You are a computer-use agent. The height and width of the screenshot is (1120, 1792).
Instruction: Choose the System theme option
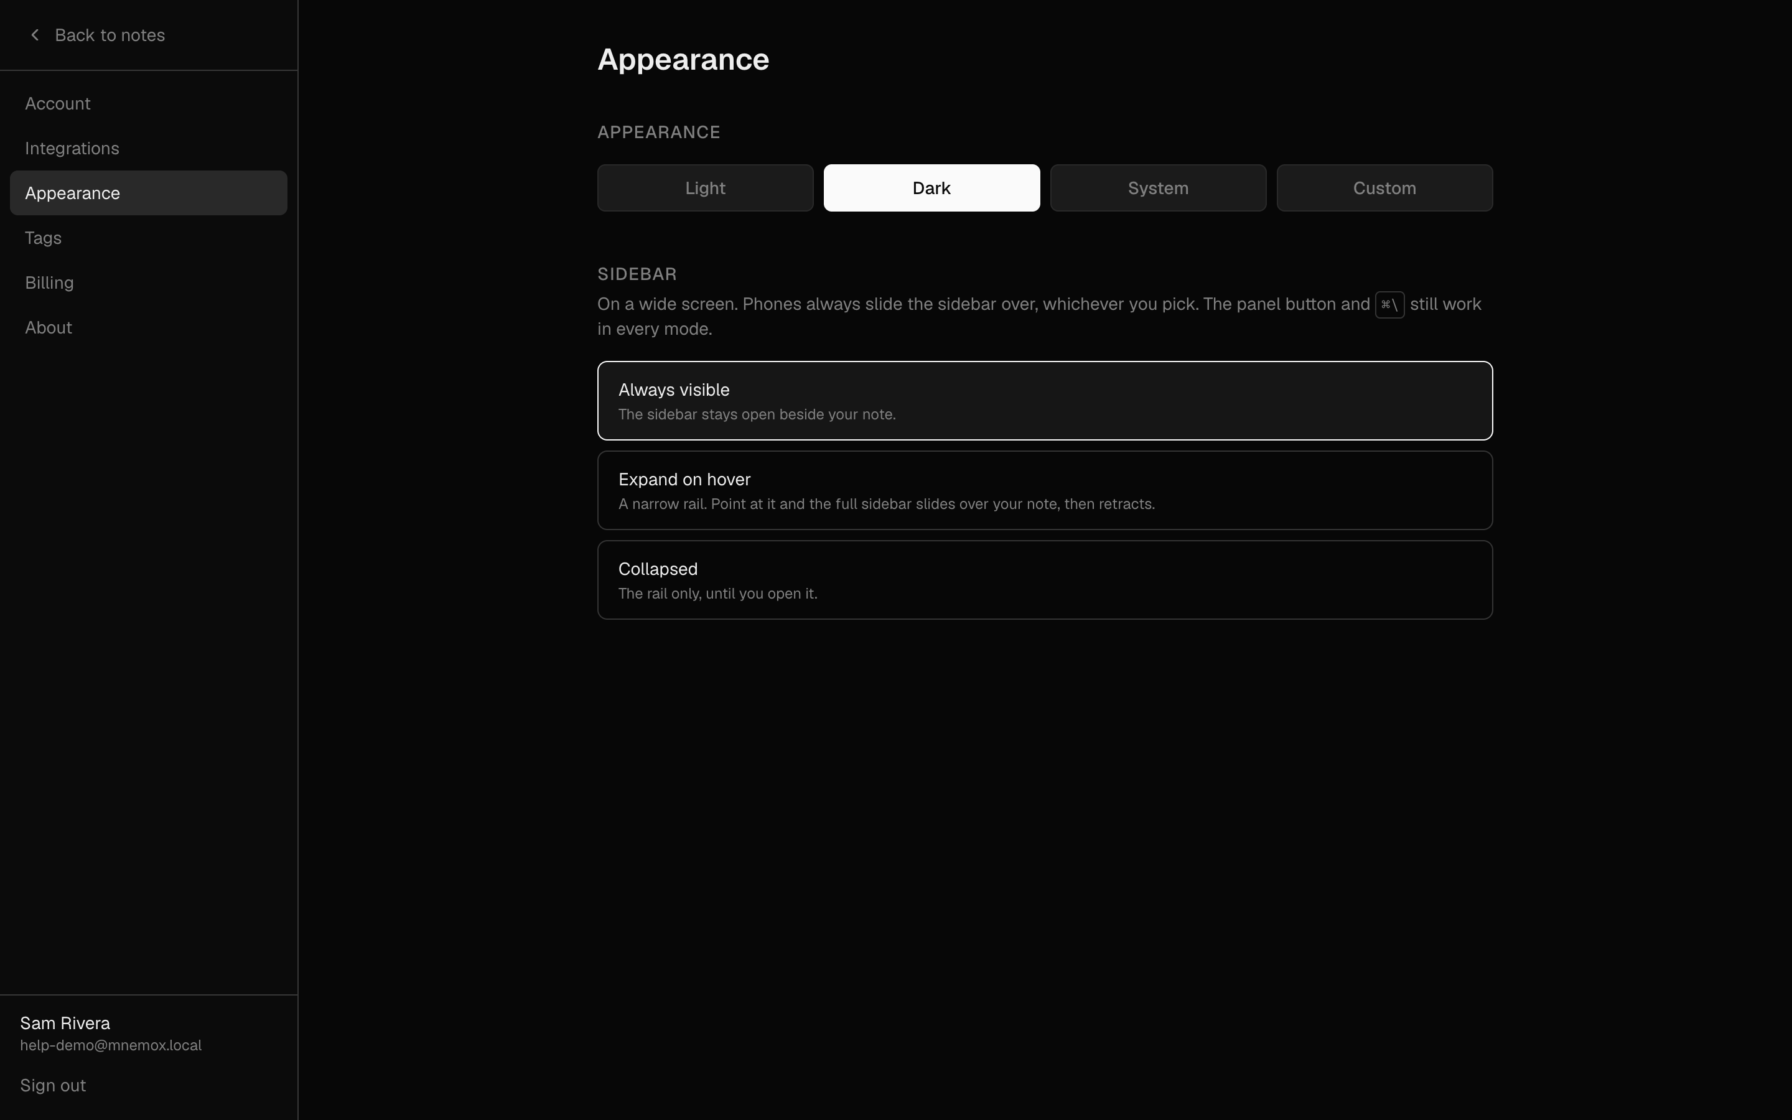pos(1158,188)
